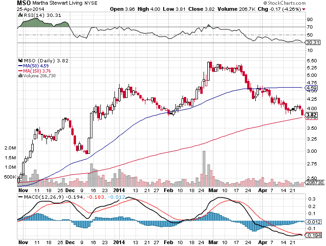
Task: Click the MACD value -0.194 in legend
Action: 74,197
